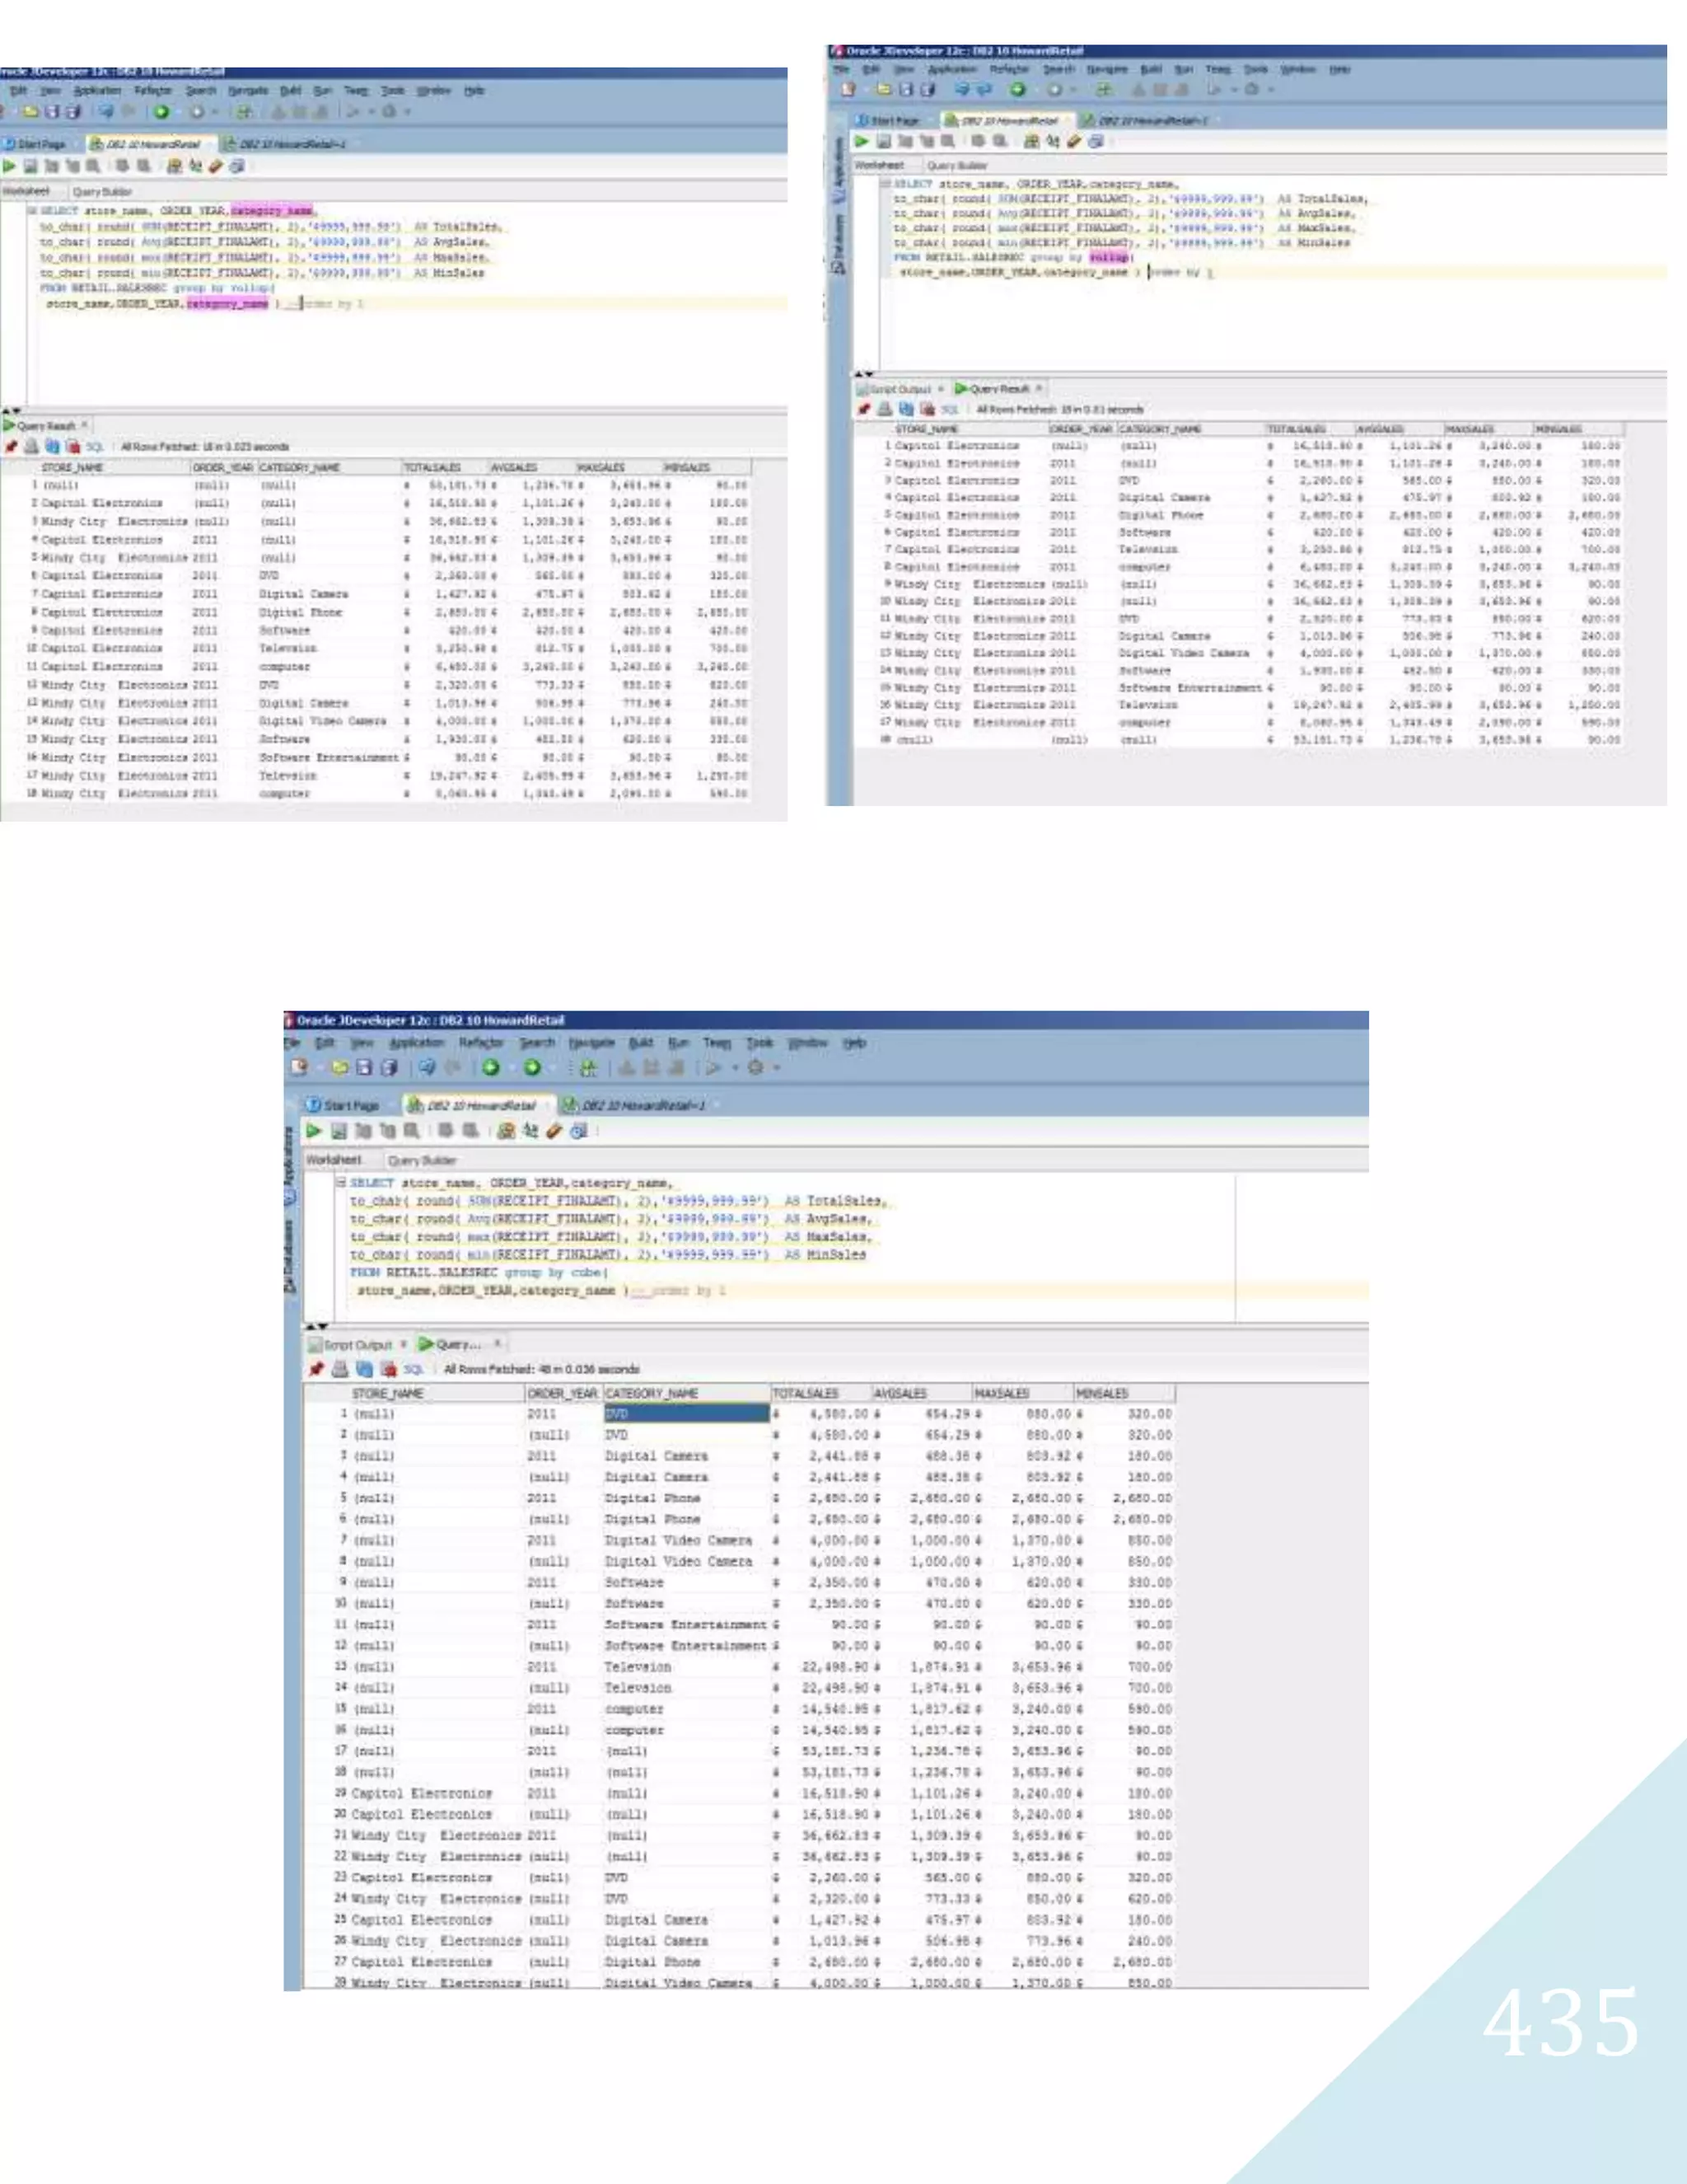
Task: Select highlighted DVD cell in bottom window row 1
Action: [687, 1413]
